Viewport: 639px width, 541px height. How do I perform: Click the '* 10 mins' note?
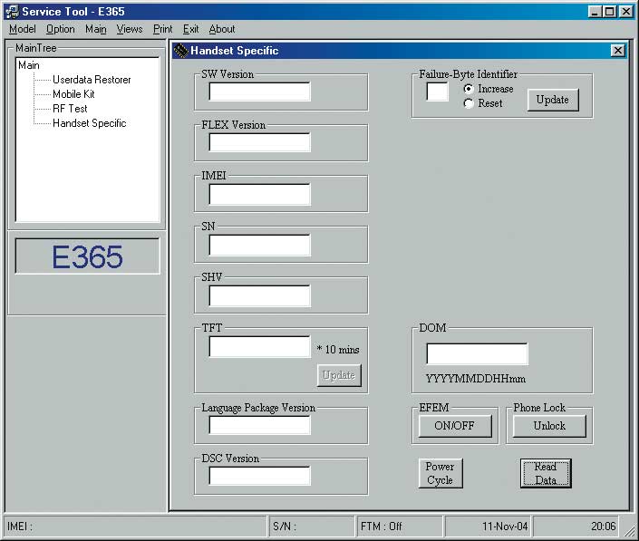pyautogui.click(x=338, y=350)
